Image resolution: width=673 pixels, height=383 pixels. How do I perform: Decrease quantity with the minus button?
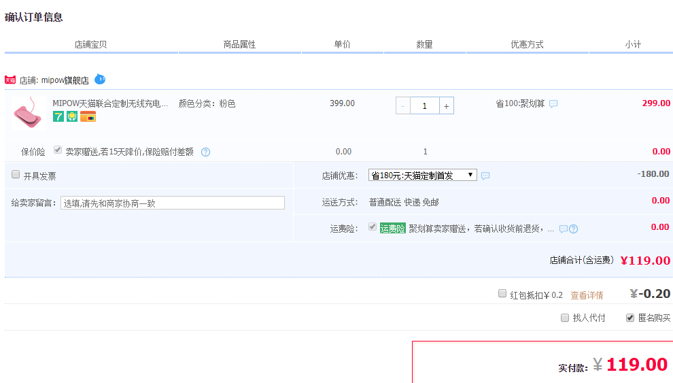[403, 105]
